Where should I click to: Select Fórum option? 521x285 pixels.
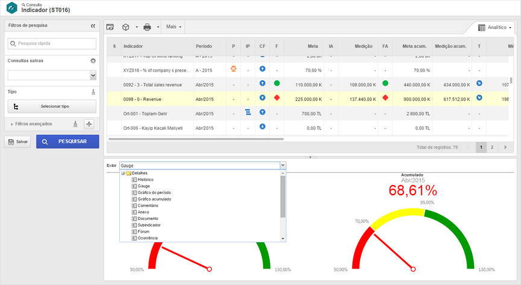point(143,231)
